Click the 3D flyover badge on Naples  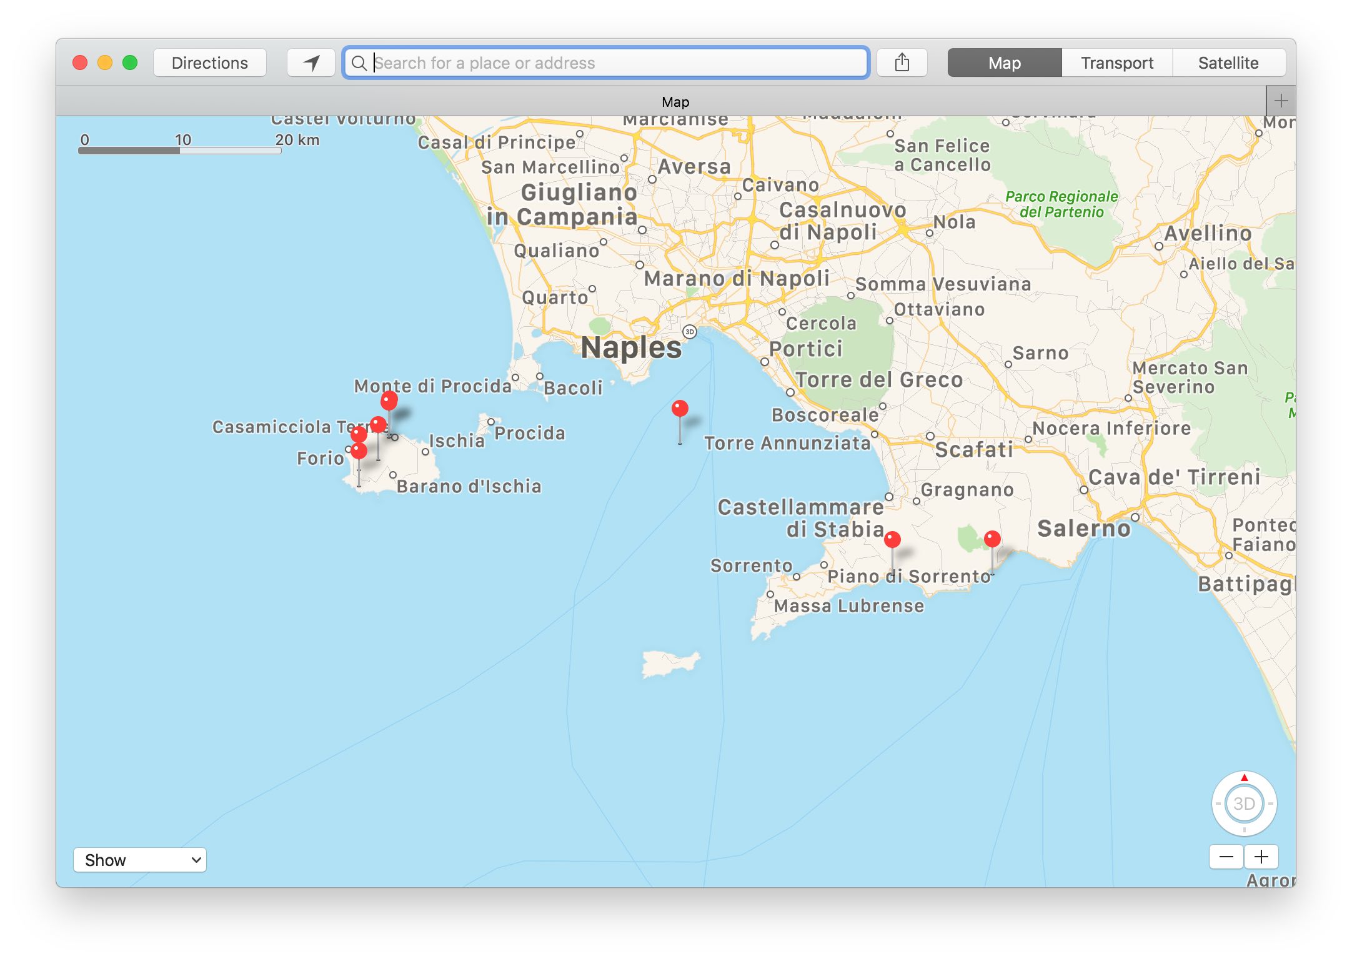pyautogui.click(x=689, y=332)
